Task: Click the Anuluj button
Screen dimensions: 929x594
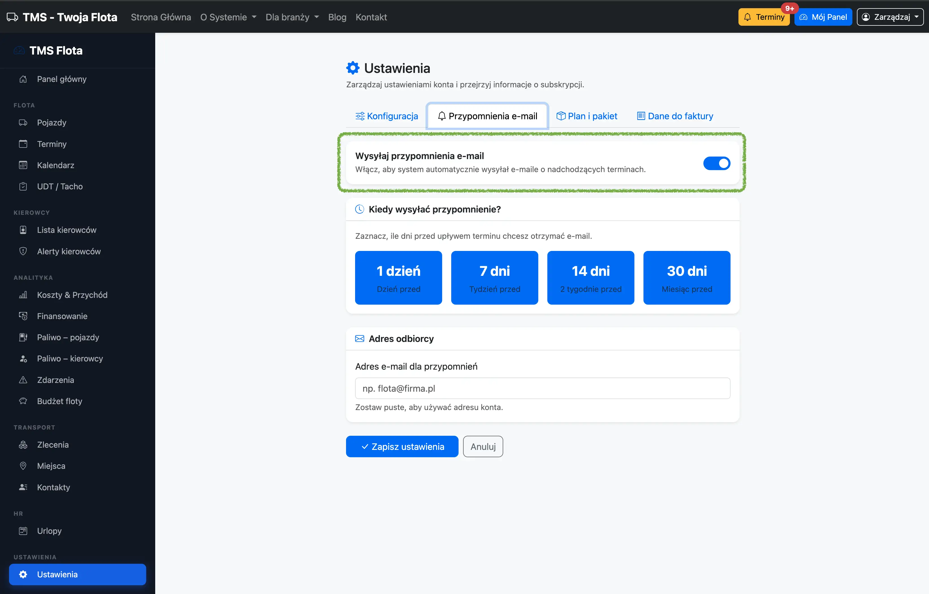Action: click(x=483, y=447)
